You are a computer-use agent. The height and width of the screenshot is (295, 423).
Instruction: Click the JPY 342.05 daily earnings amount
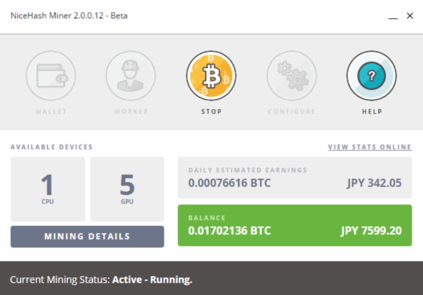coord(374,183)
